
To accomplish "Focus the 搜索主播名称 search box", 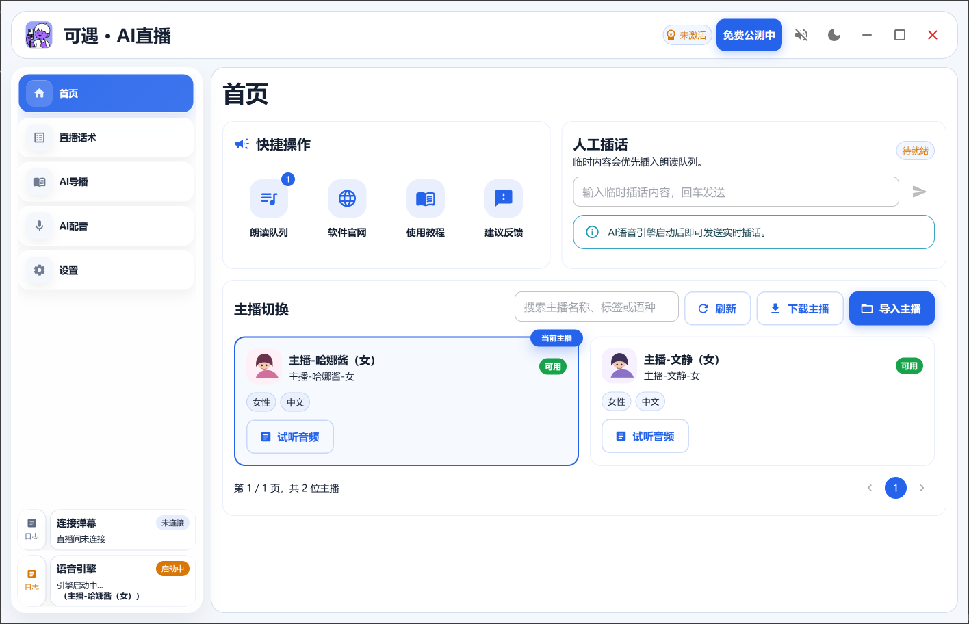I will (597, 307).
